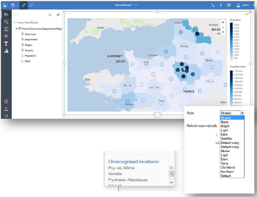Toggle the pencil Edit mode button

(24, 5)
